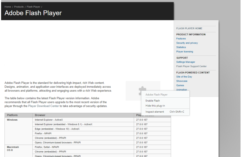
Task: Click 'Firefox, Safari - NPAPI' cell
Action: pyautogui.click(x=83, y=147)
